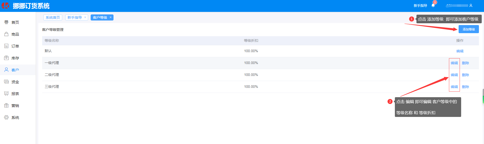This screenshot has width=484, height=144.
Task: Edit the 二级代理 level
Action: coord(454,75)
